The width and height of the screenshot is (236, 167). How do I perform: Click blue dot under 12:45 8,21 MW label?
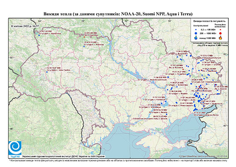pos(84,46)
